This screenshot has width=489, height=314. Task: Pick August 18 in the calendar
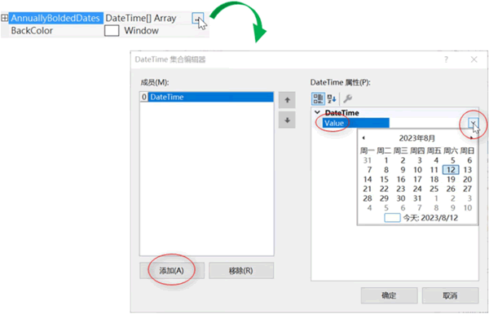click(x=434, y=180)
